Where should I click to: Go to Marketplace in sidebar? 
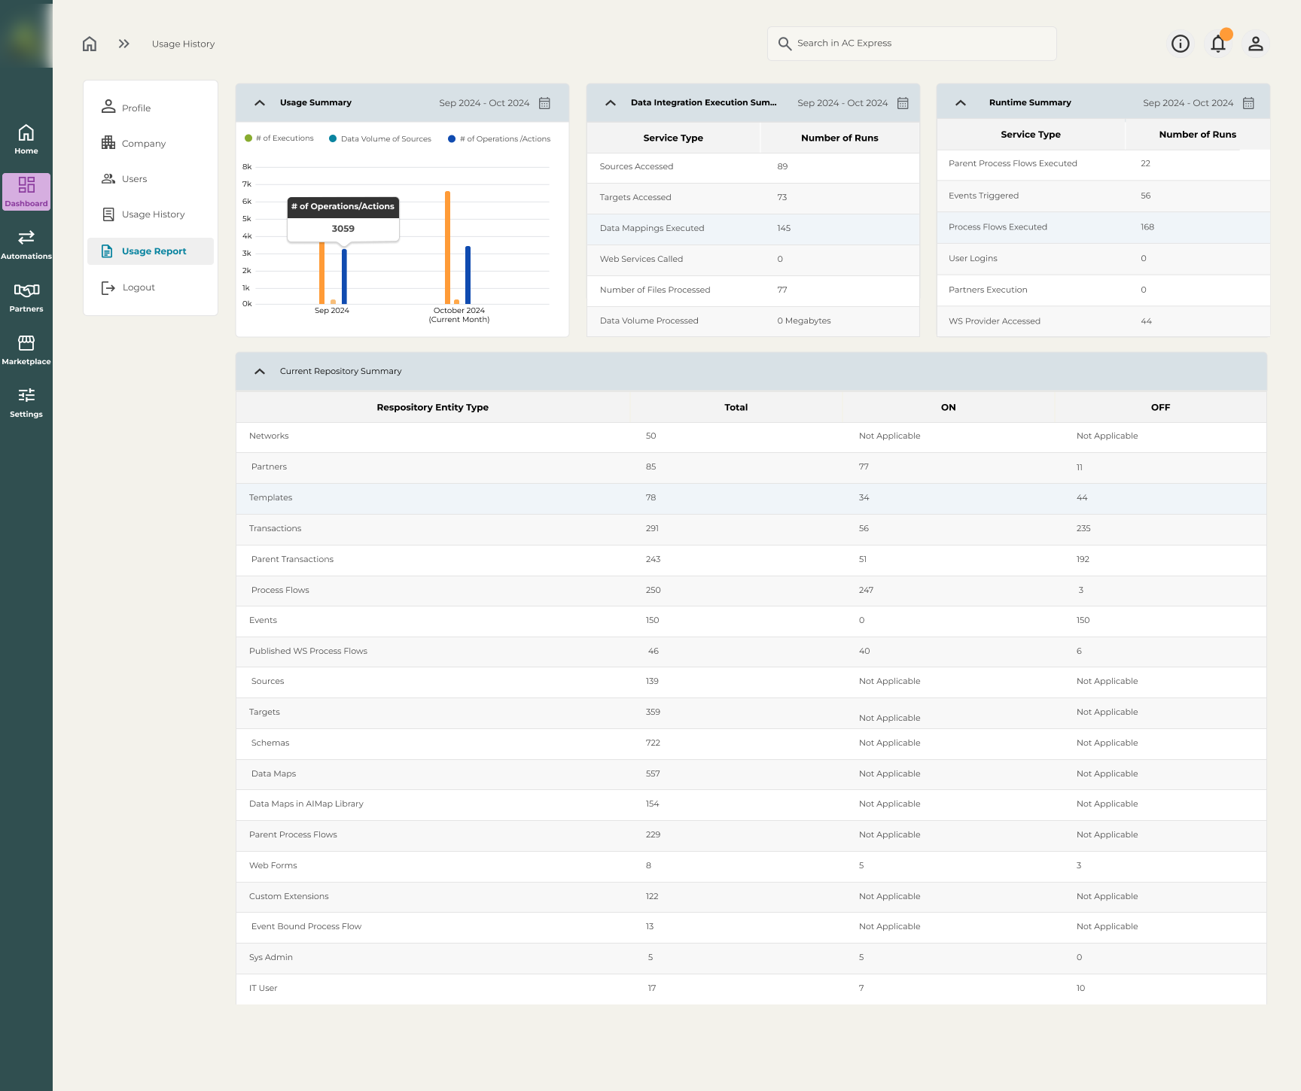(26, 350)
